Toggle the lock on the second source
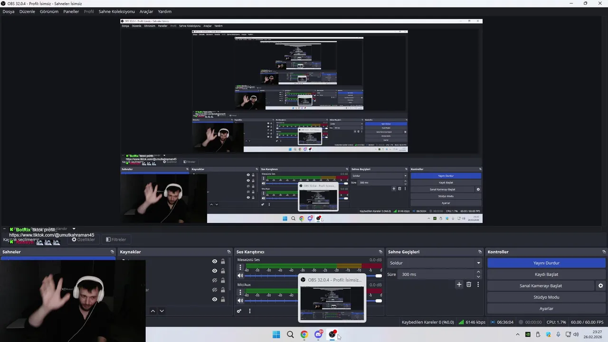 pos(223,271)
